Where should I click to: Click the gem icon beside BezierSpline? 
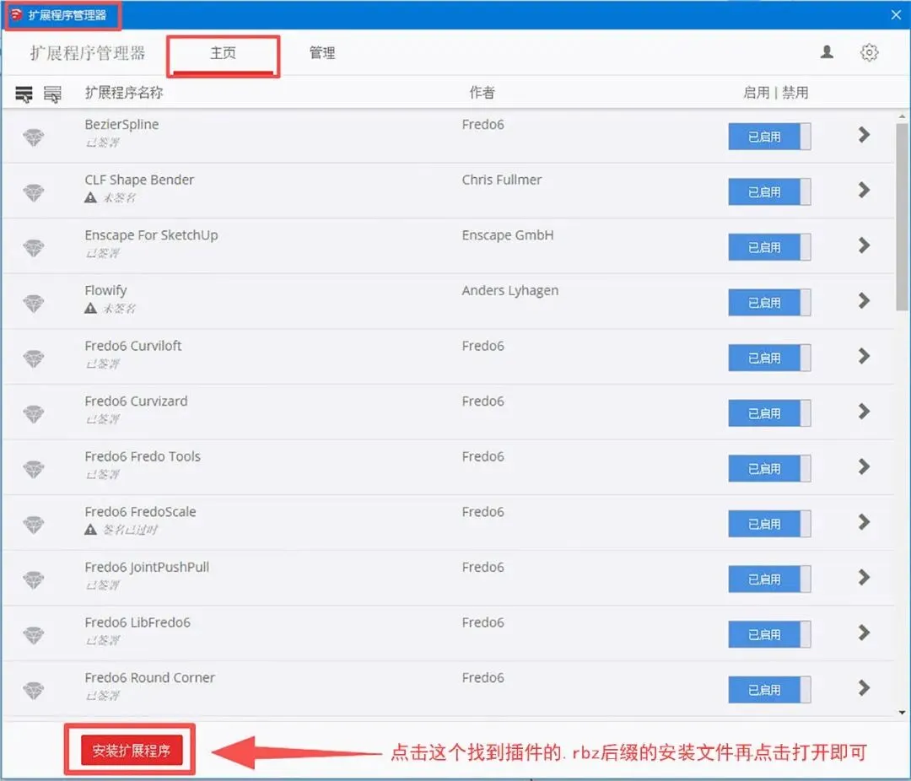click(x=34, y=137)
